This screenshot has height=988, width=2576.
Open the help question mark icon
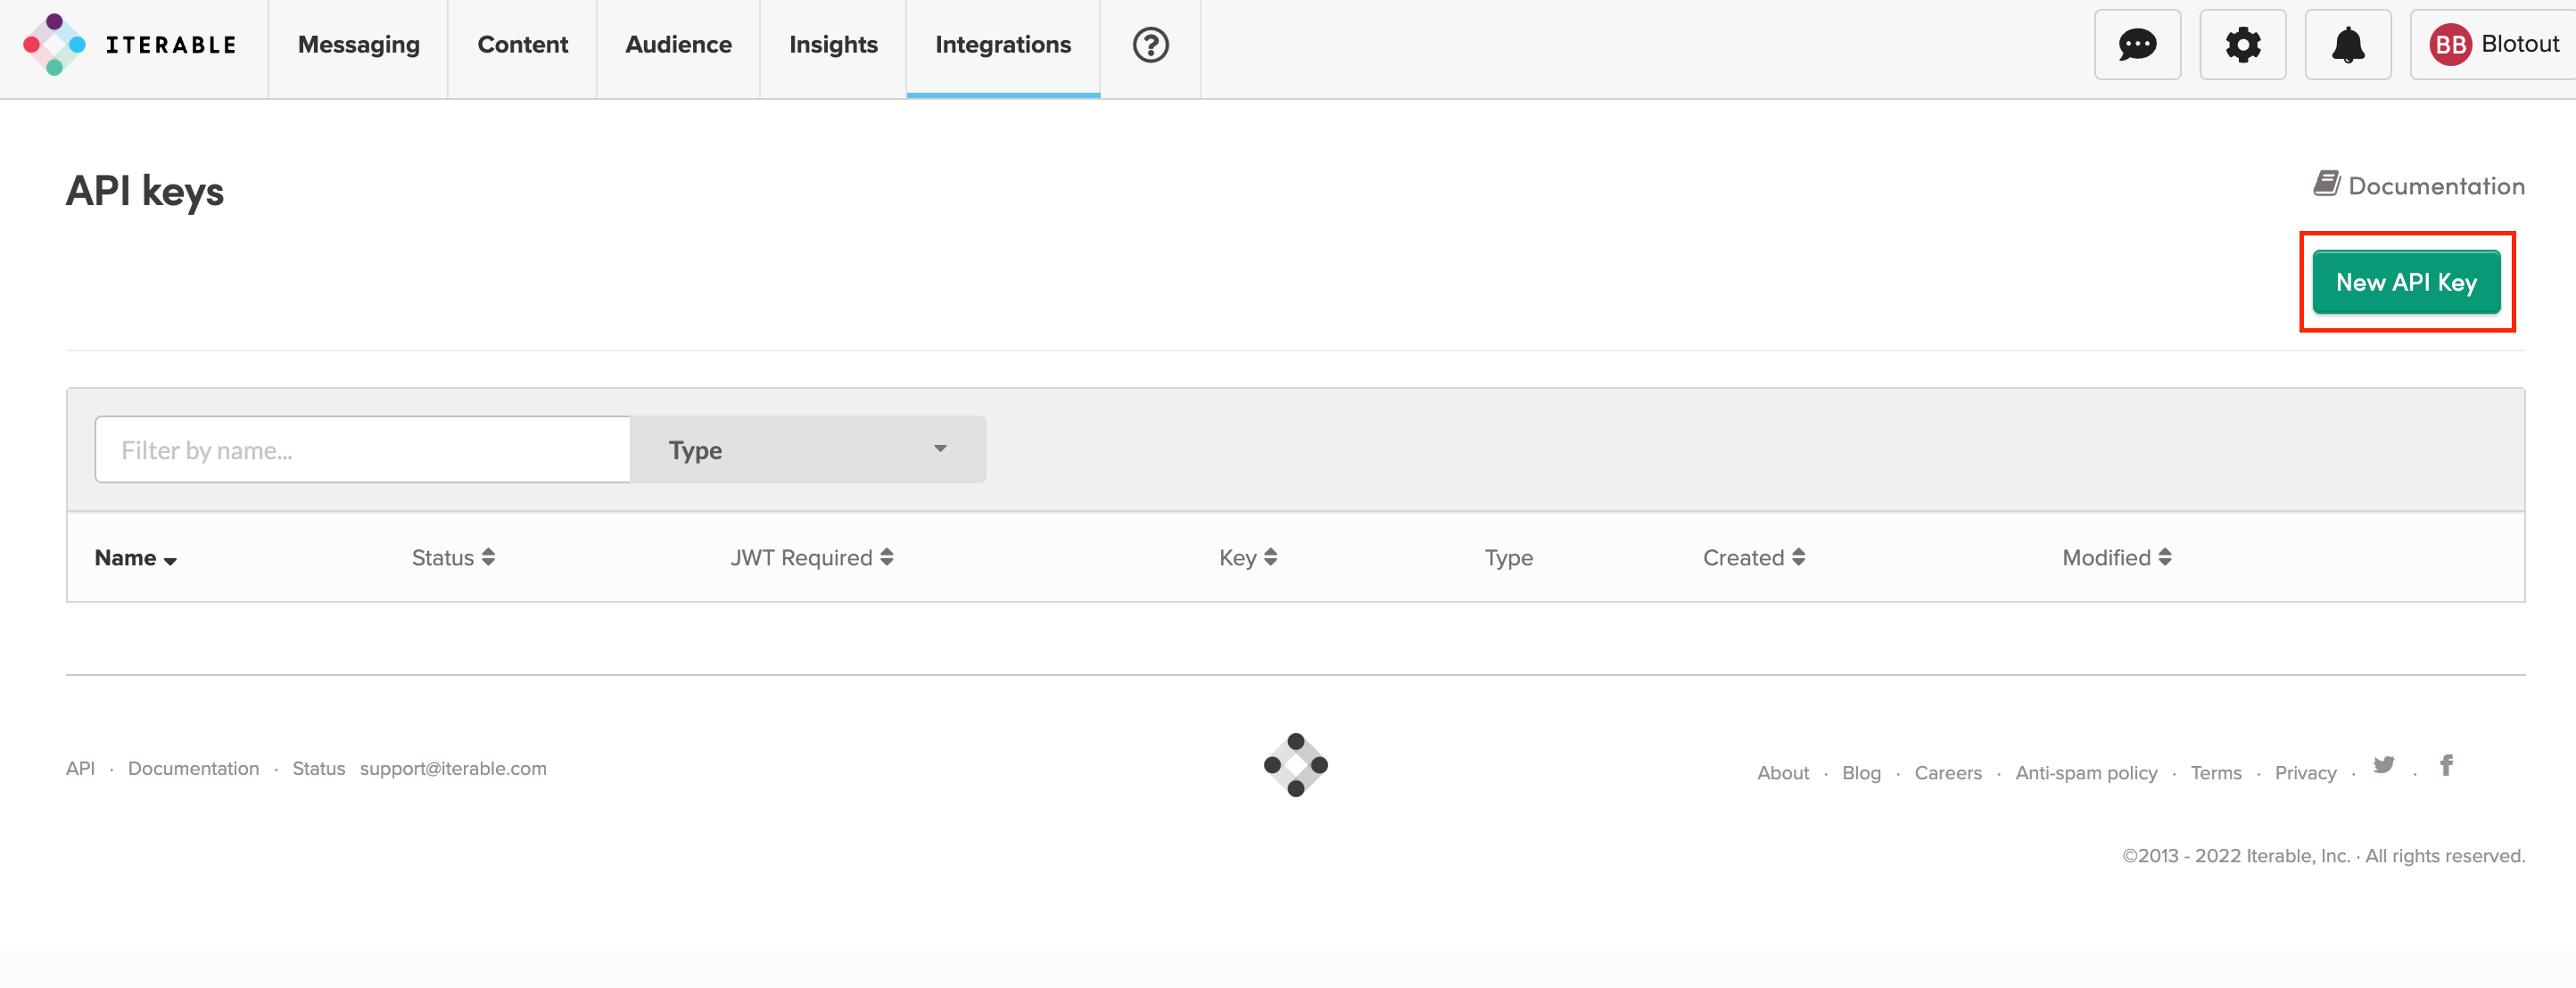(1150, 45)
